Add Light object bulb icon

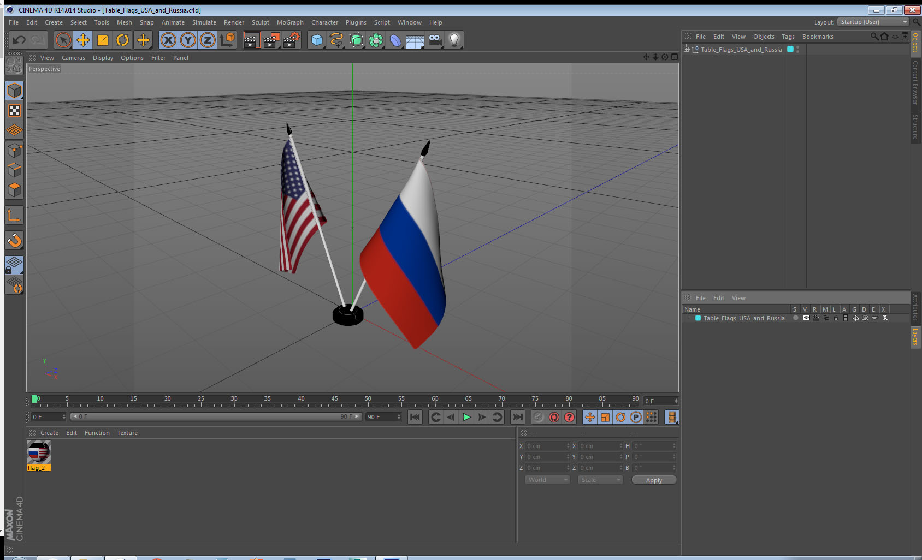click(x=454, y=40)
